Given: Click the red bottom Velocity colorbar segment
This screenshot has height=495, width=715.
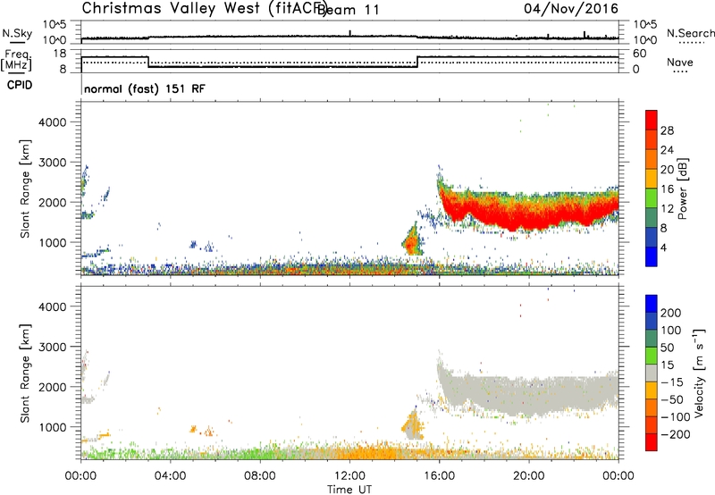Looking at the screenshot, I should [652, 442].
